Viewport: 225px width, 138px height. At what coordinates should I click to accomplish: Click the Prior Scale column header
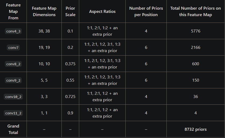tap(70, 12)
